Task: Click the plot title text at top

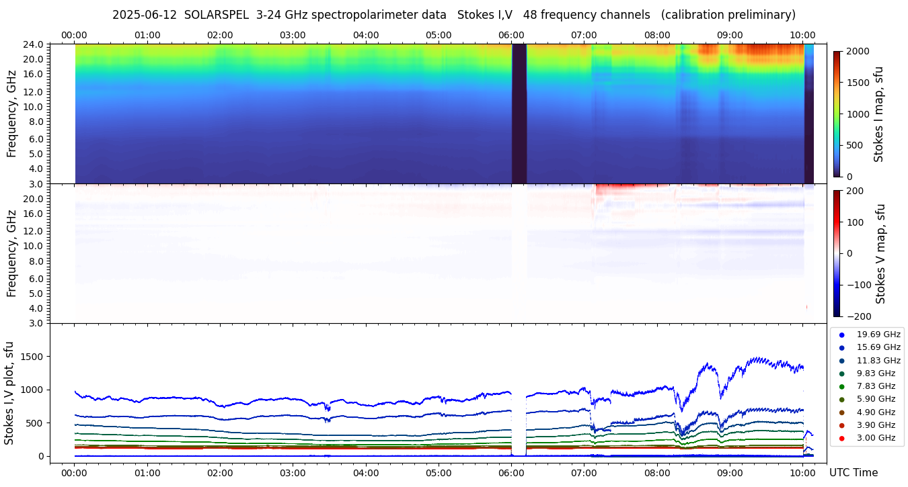Action: point(454,15)
